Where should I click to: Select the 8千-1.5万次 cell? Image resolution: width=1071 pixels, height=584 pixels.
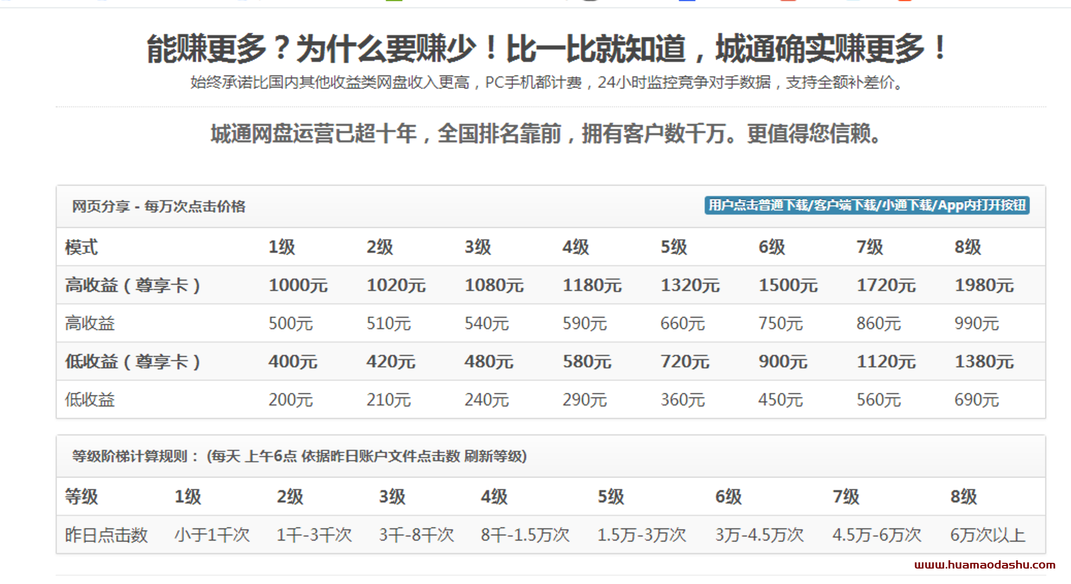tap(525, 535)
